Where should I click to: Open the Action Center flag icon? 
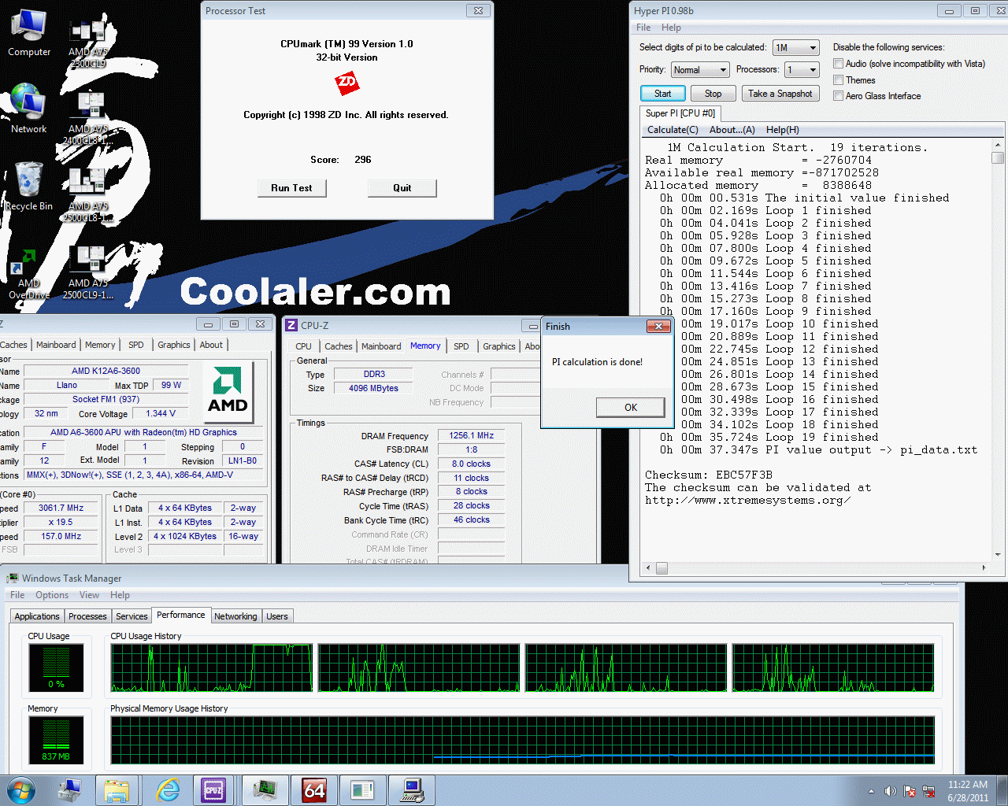[910, 791]
